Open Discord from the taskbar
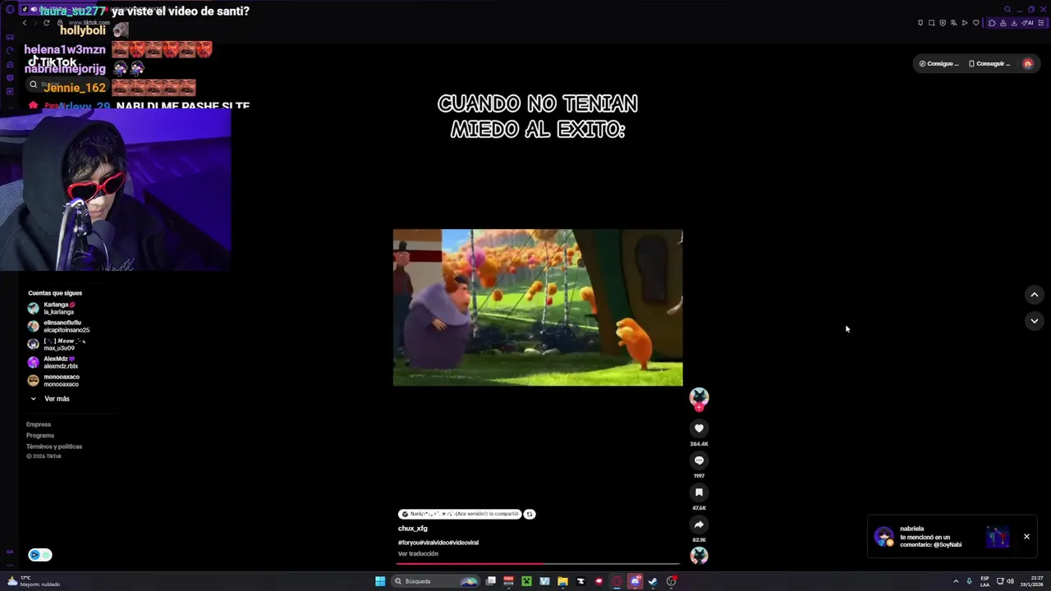This screenshot has width=1051, height=591. click(635, 581)
